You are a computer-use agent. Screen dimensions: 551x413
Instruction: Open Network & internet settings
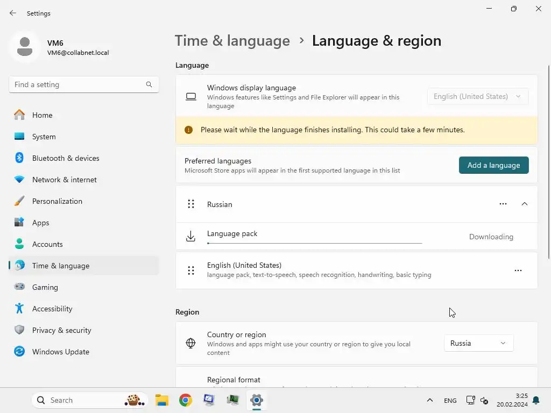83,180
